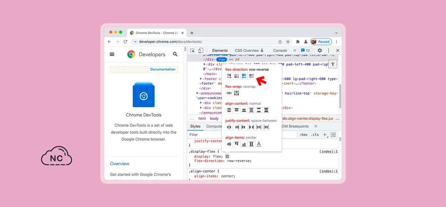Switch to the Console tab

pos(280,51)
